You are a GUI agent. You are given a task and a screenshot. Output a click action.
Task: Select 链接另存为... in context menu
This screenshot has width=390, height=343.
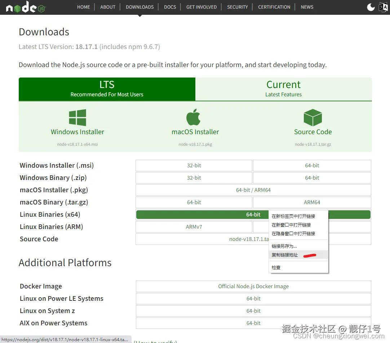(x=298, y=246)
